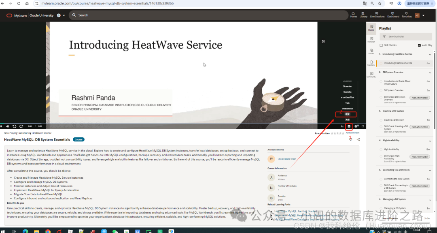Open the Windows Start menu
The width and height of the screenshot is (437, 233).
2,231
